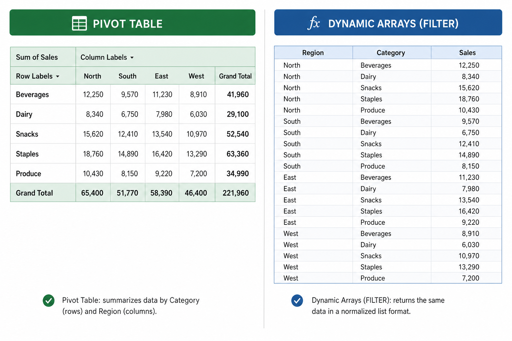This screenshot has height=341, width=512.
Task: Select the West column total 46,400
Action: (196, 193)
